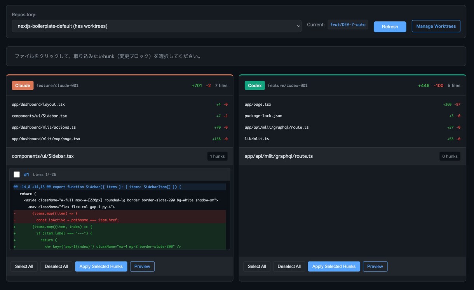The image size is (474, 290).
Task: Open app/dashboard/mlit/actions.ts file row
Action: (x=120, y=127)
